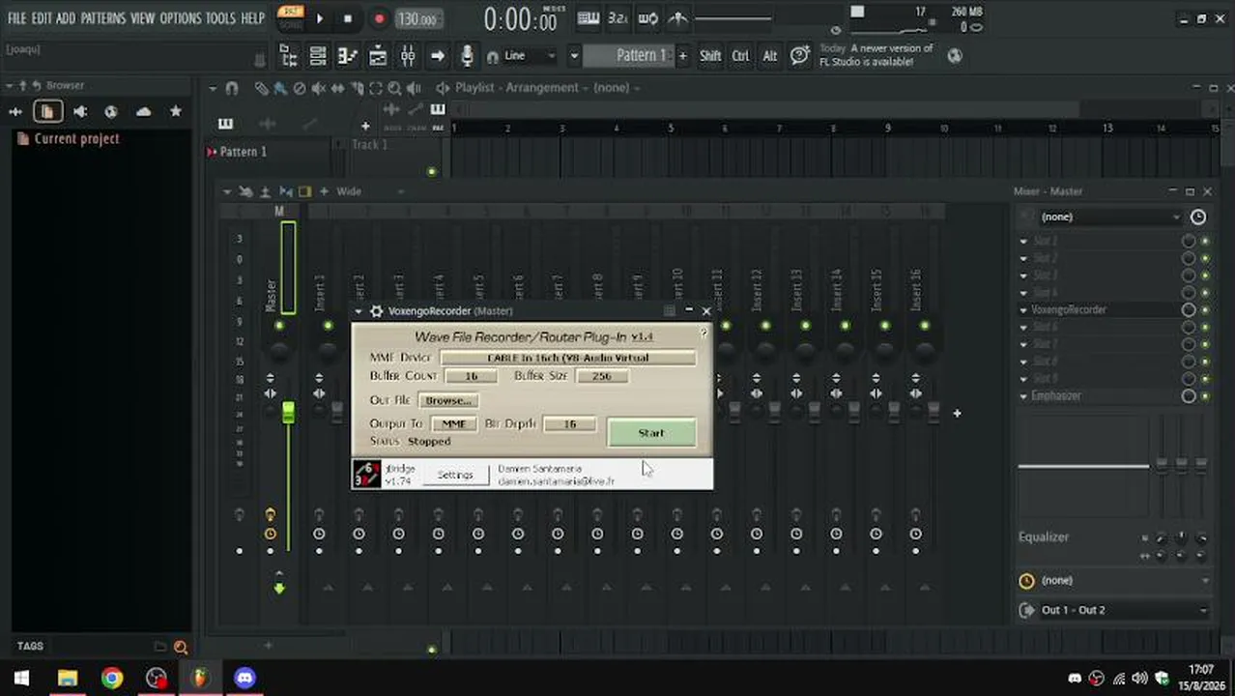Image resolution: width=1235 pixels, height=696 pixels.
Task: Click the help chat bubble icon
Action: tap(800, 55)
